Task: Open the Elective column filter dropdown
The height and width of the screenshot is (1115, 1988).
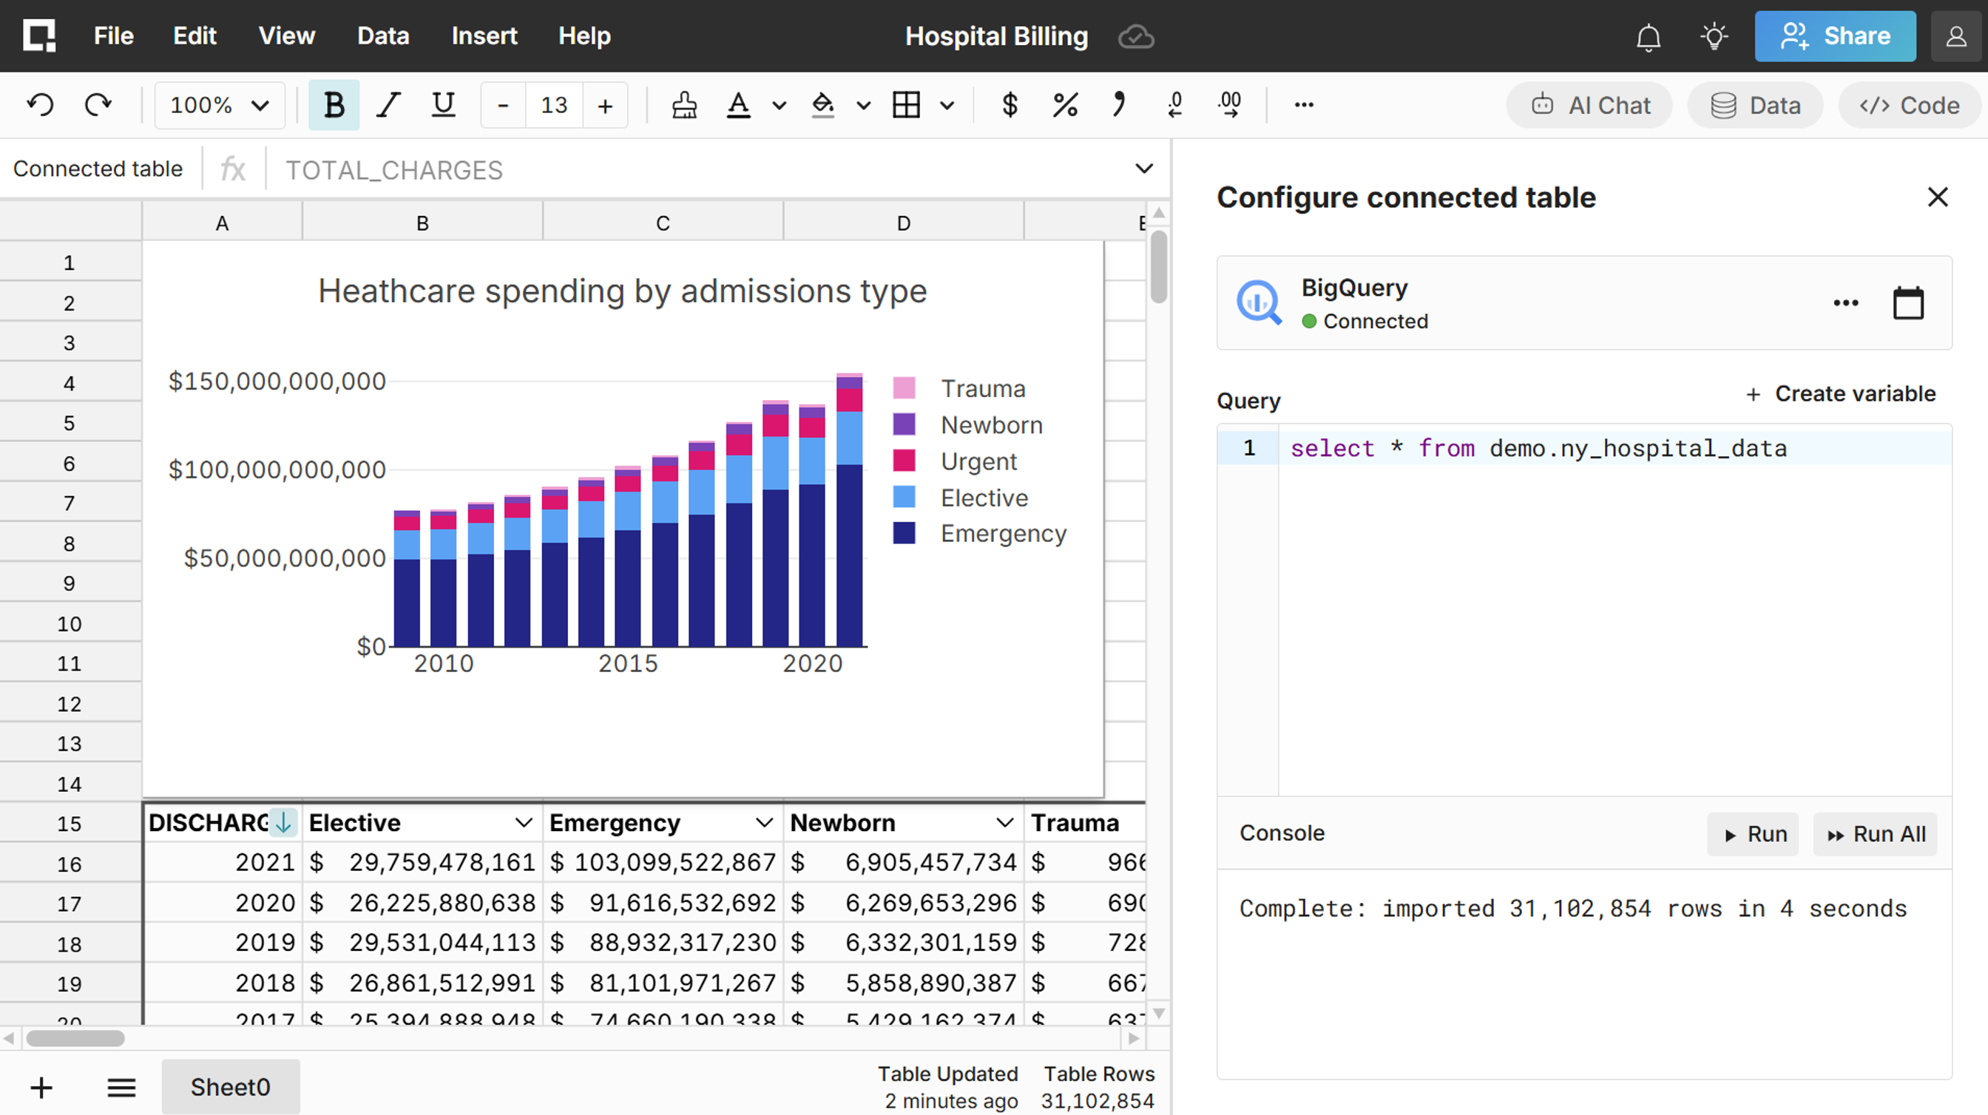Action: 523,822
